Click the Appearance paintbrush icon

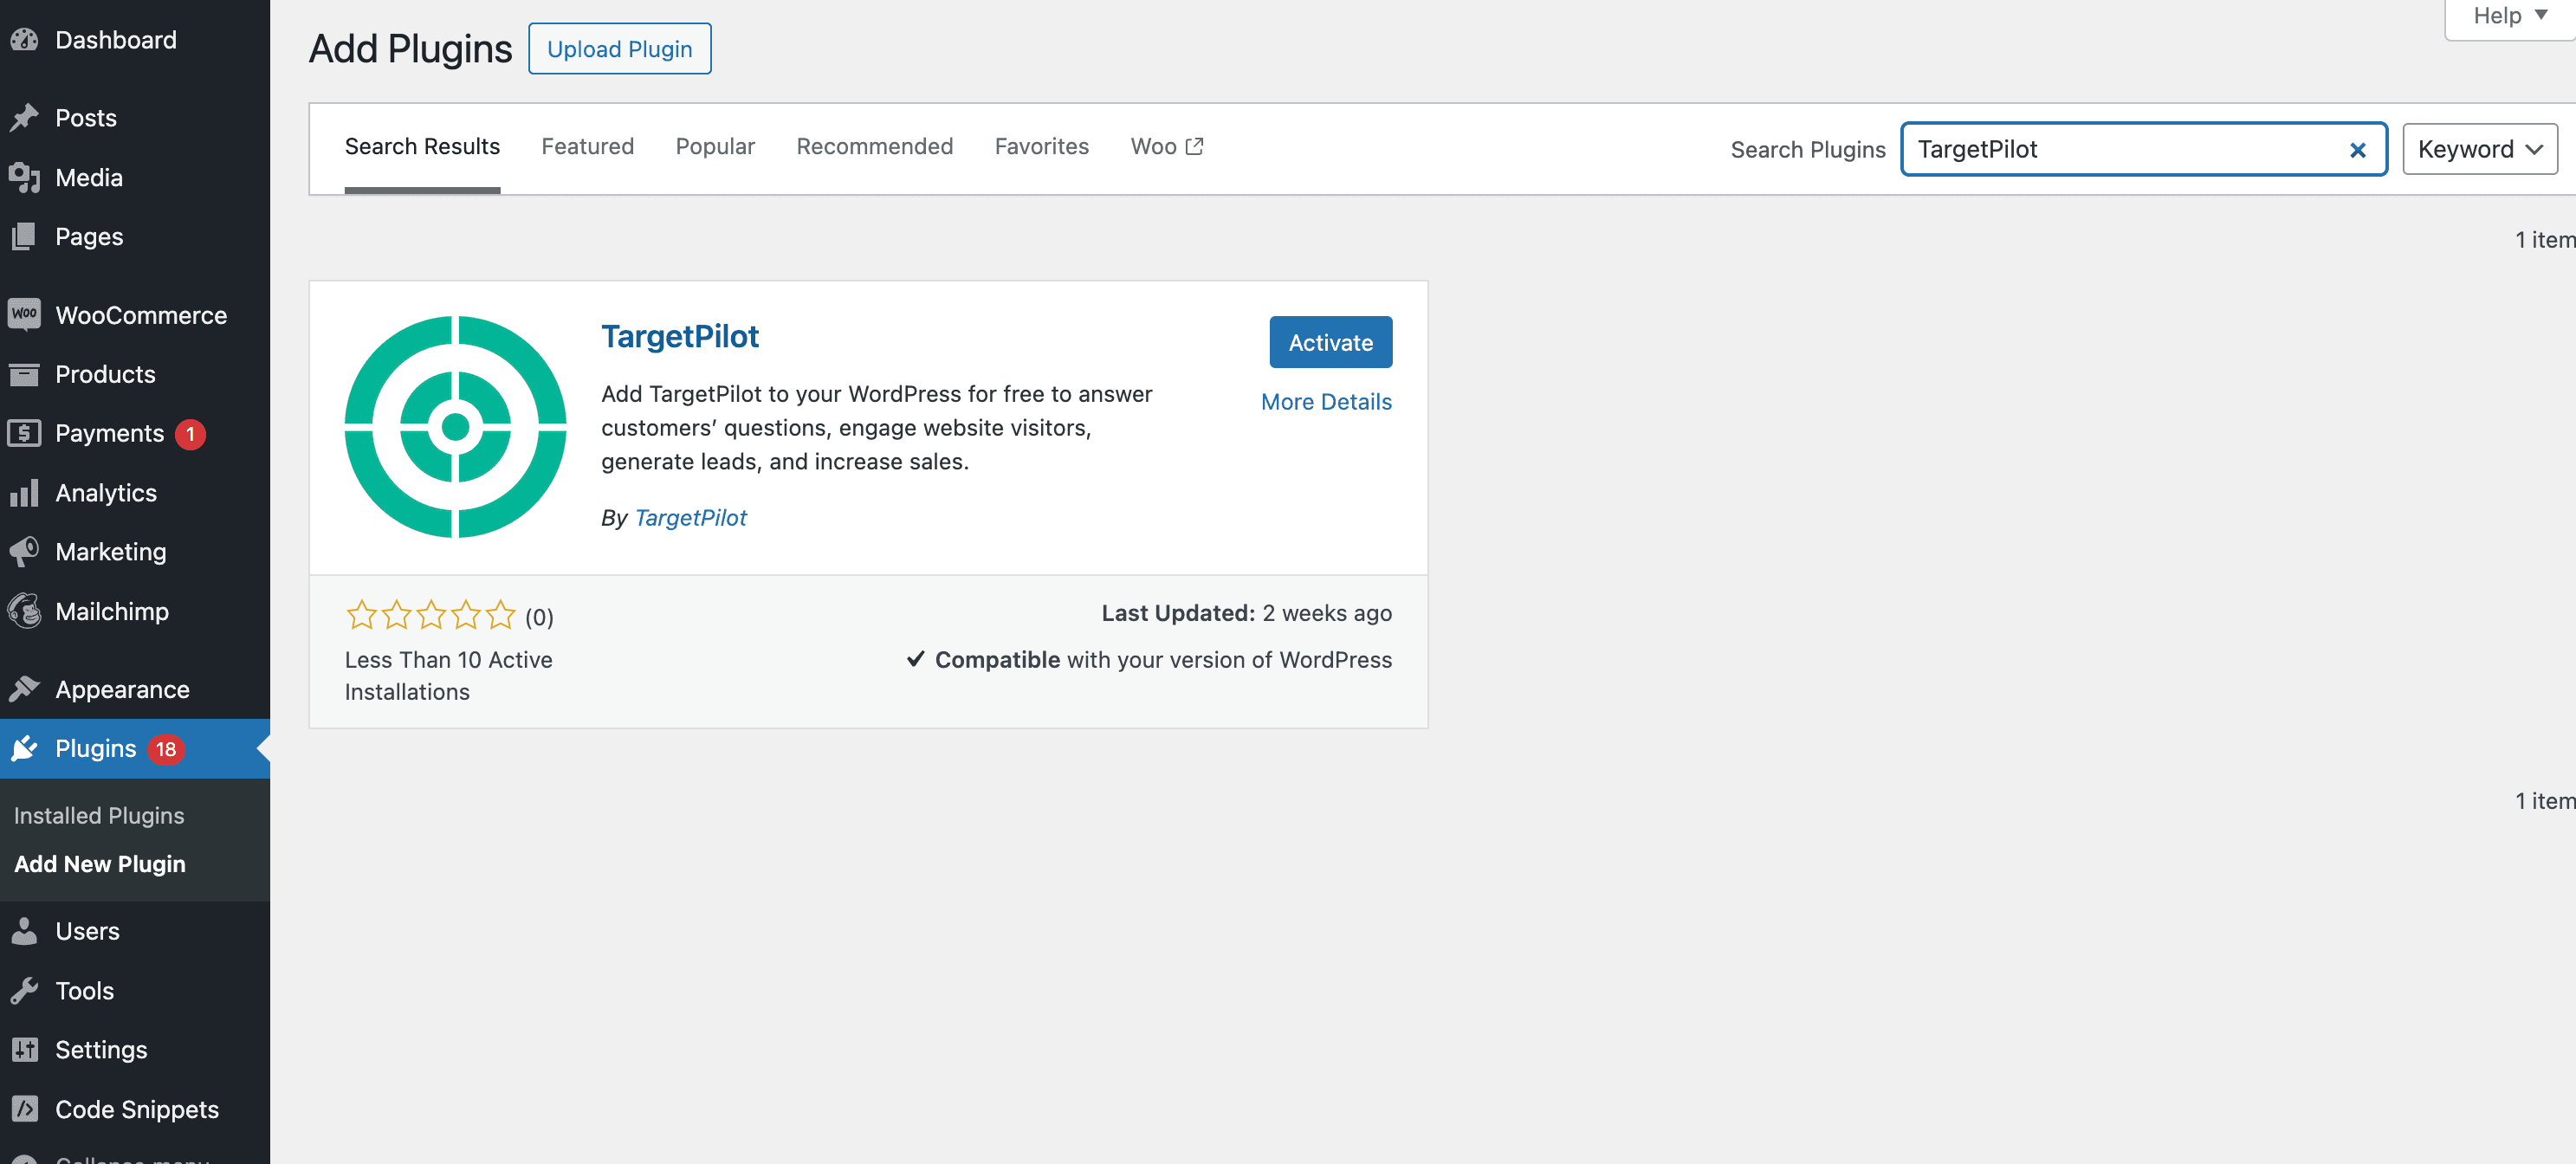coord(24,689)
